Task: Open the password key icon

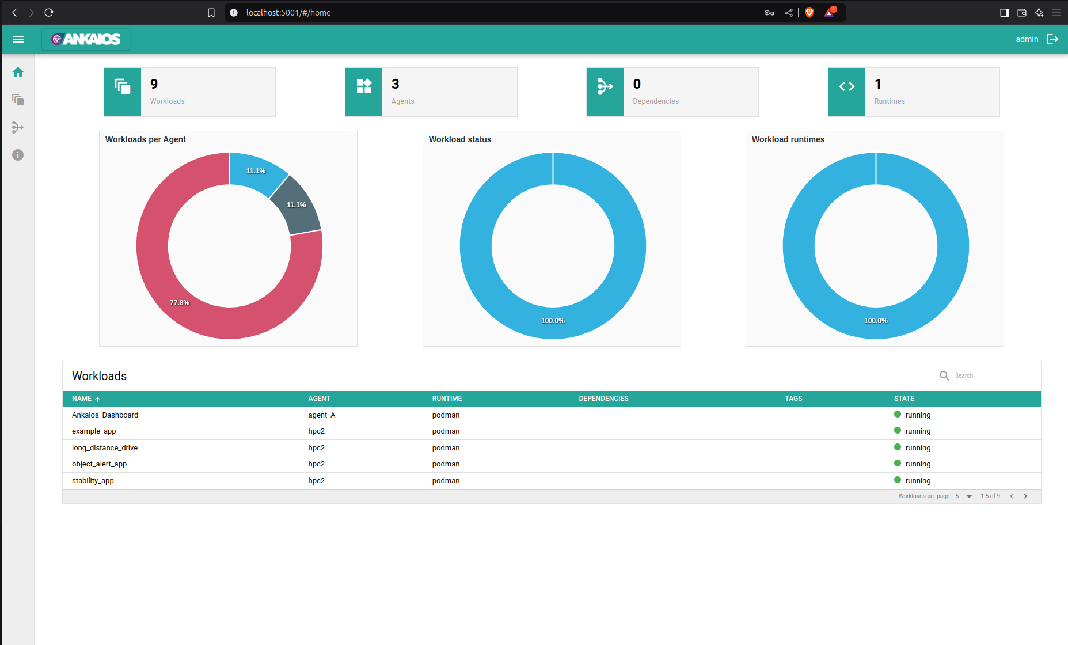Action: (769, 13)
